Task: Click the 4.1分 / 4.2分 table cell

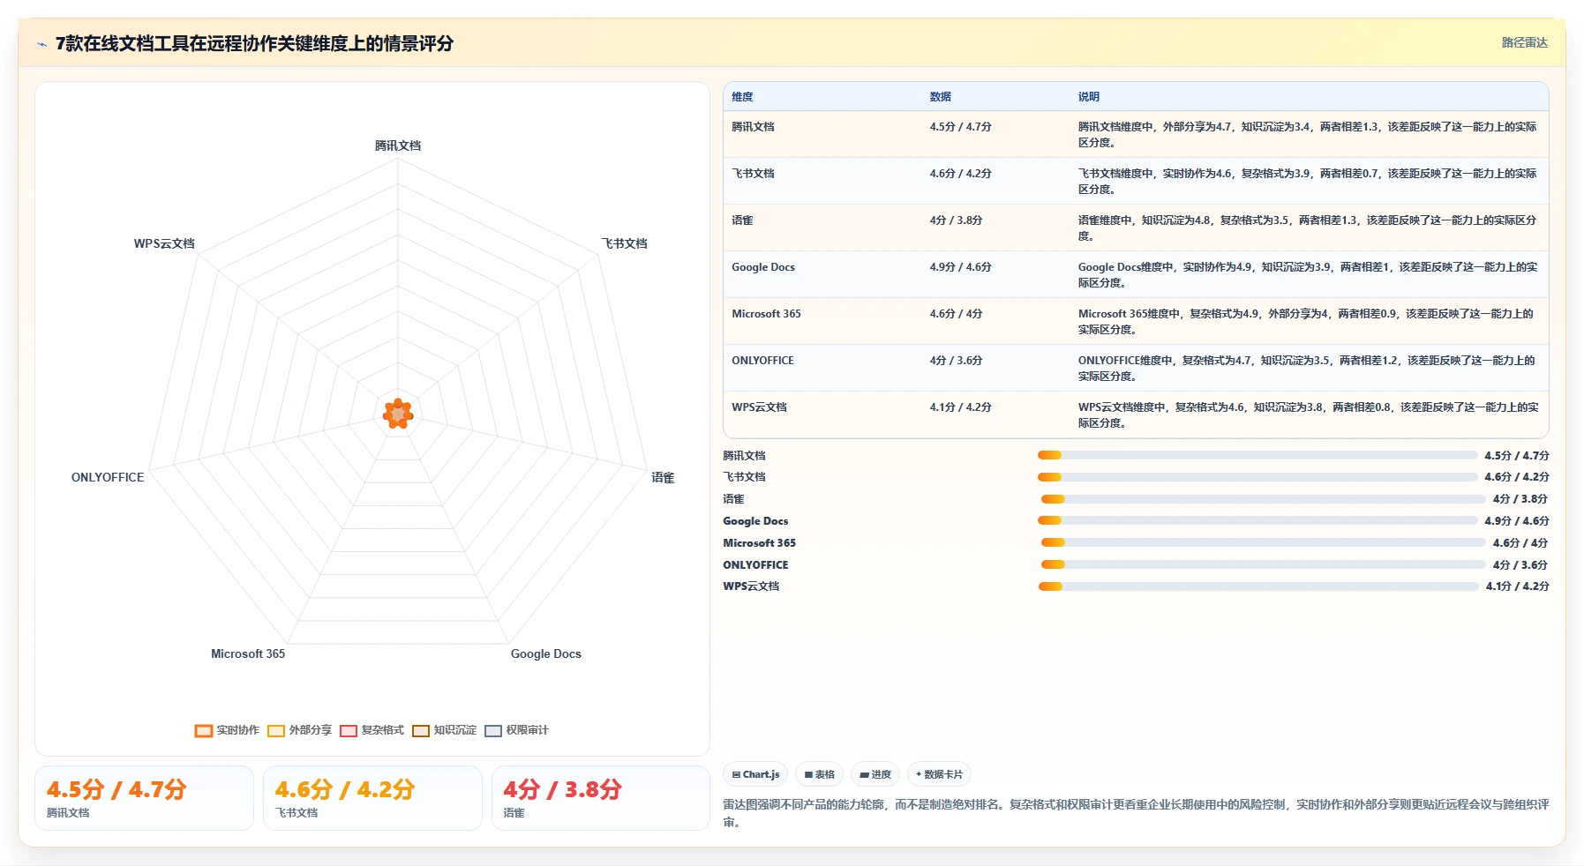Action: (995, 414)
